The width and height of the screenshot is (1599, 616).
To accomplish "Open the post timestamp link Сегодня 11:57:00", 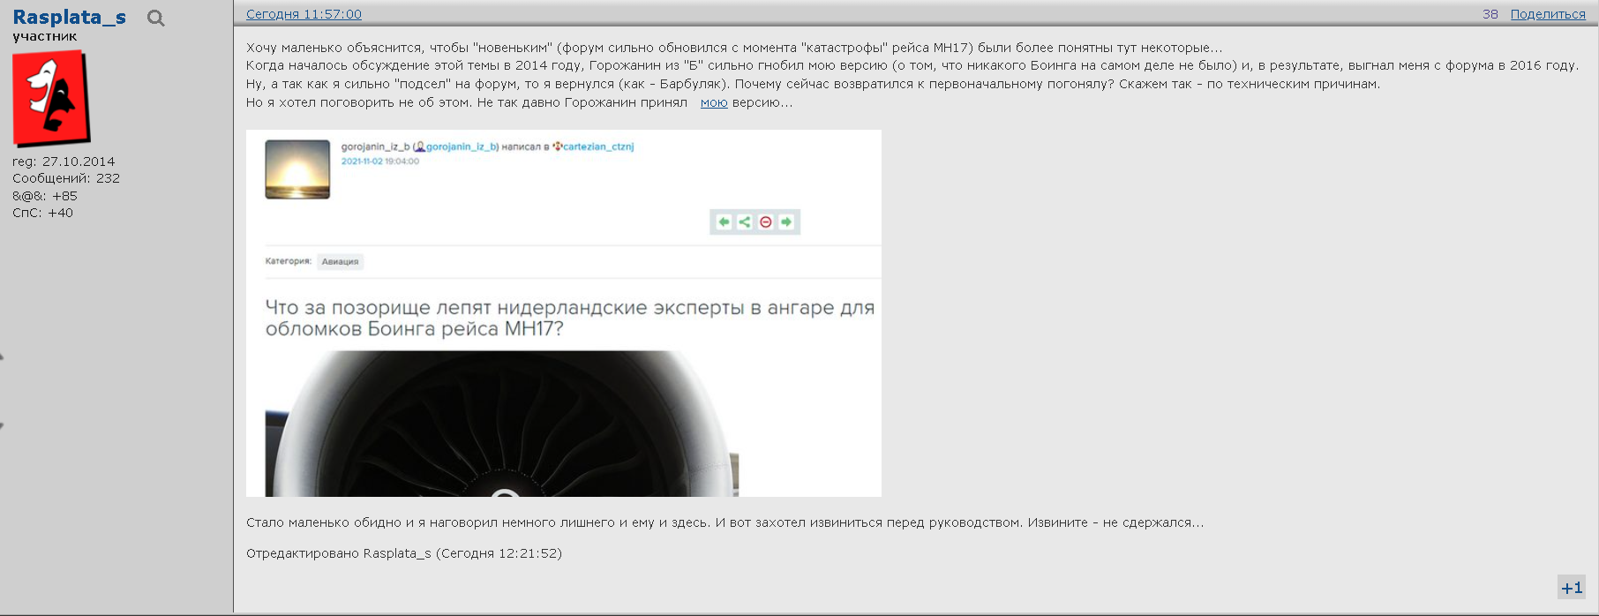I will [304, 14].
